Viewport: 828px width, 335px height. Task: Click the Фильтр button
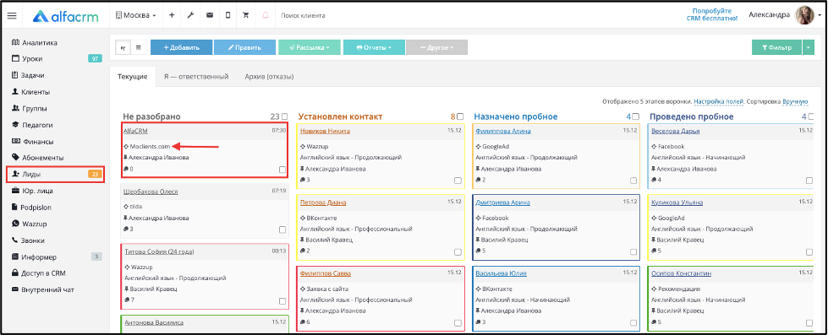776,47
